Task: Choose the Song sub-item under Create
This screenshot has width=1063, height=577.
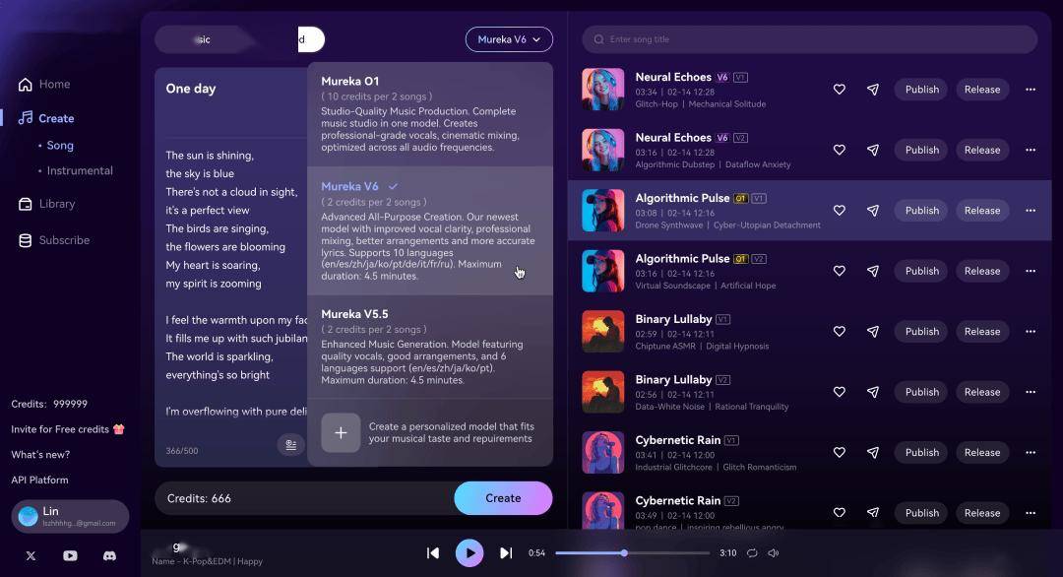Action: coord(60,145)
